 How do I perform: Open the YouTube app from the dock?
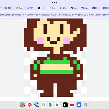pos(72,105)
